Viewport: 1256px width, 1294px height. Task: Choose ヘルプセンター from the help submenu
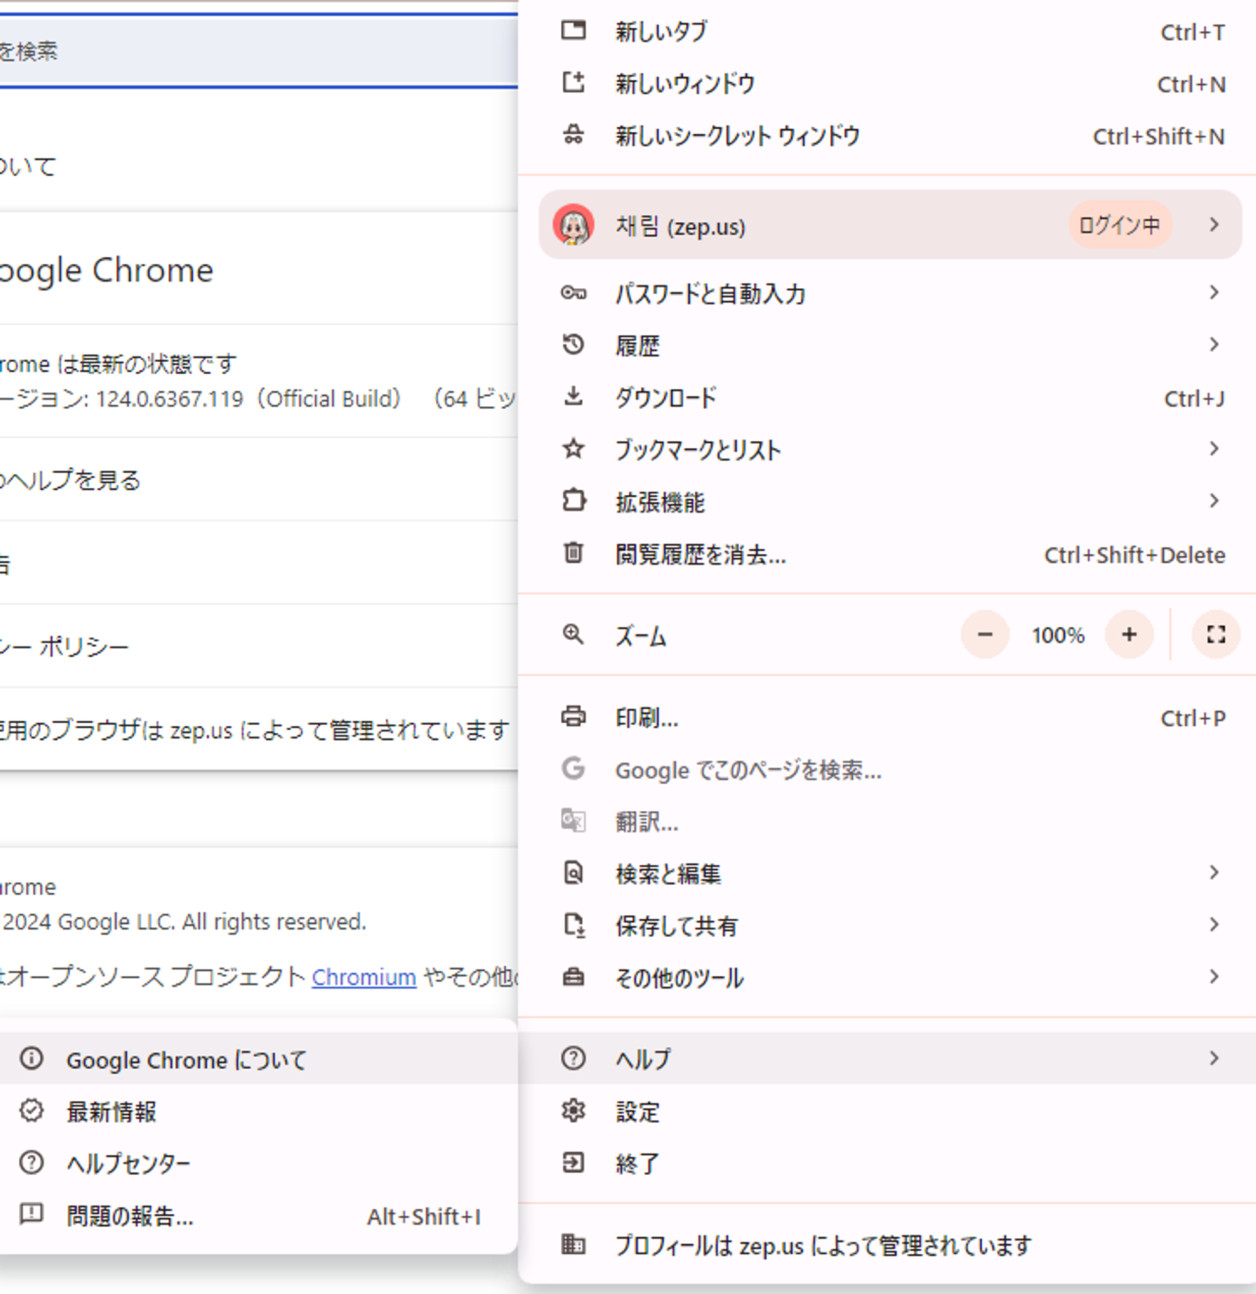(128, 1163)
